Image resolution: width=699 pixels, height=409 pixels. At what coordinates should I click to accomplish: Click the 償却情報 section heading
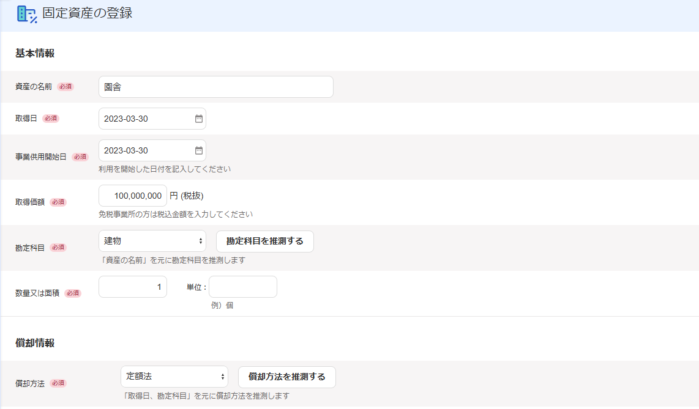(35, 343)
